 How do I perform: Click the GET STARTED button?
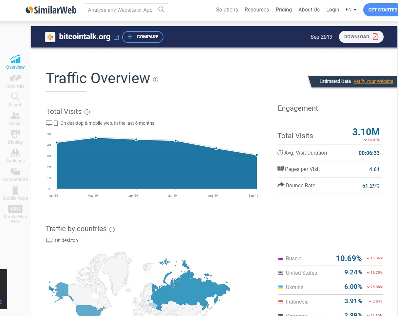[381, 10]
